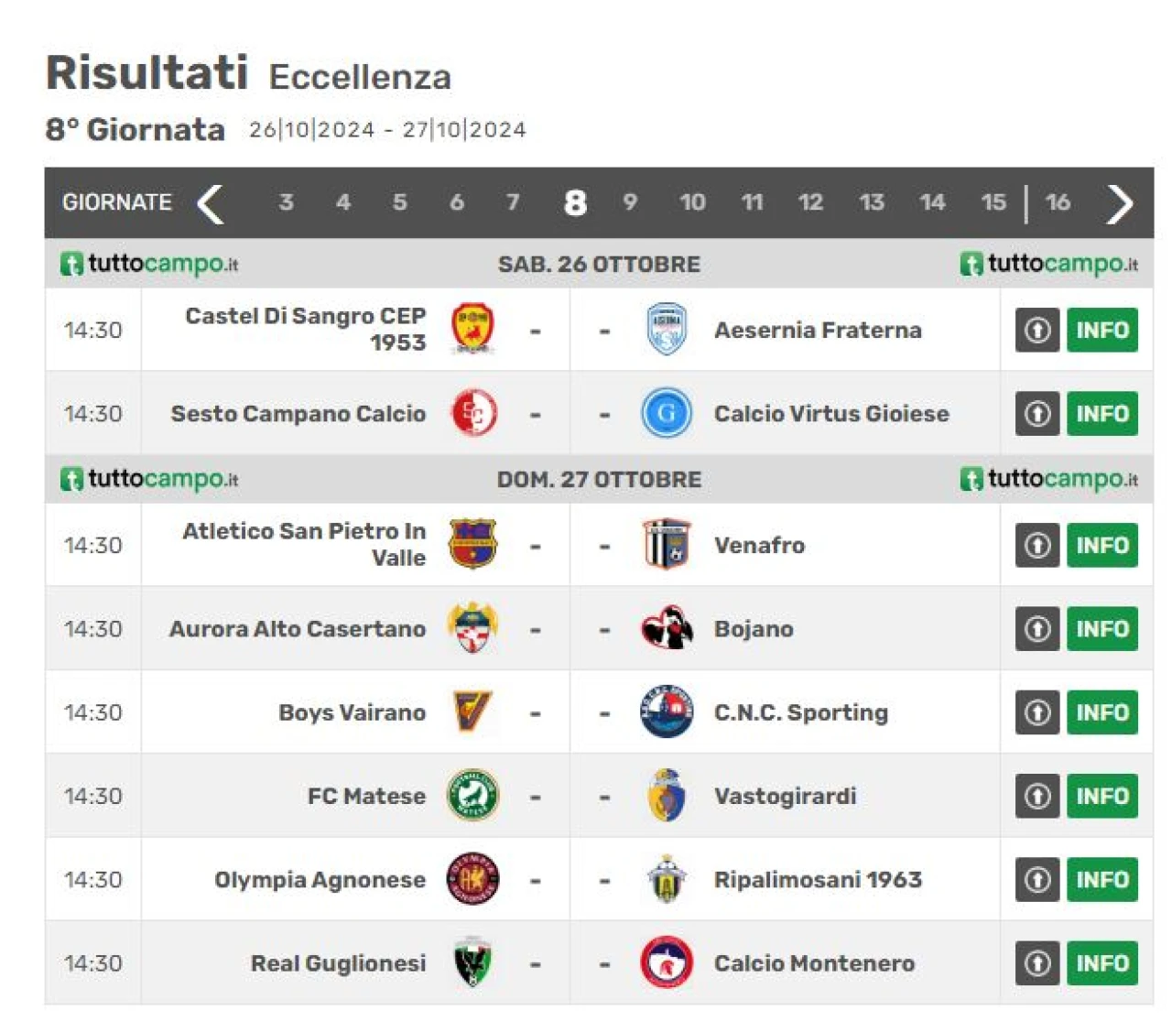Open the Ripalimosani 1963 team link
Screen dimensions: 1172x1021
pos(818,879)
